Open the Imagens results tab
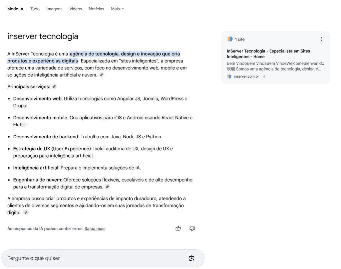The image size is (341, 269). [54, 9]
